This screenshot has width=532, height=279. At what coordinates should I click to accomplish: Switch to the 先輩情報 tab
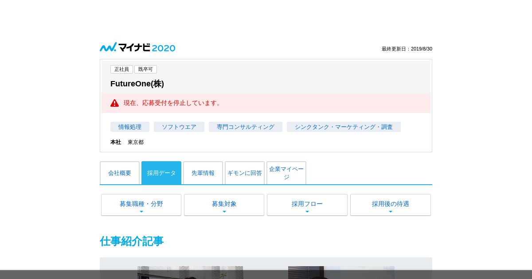[203, 173]
